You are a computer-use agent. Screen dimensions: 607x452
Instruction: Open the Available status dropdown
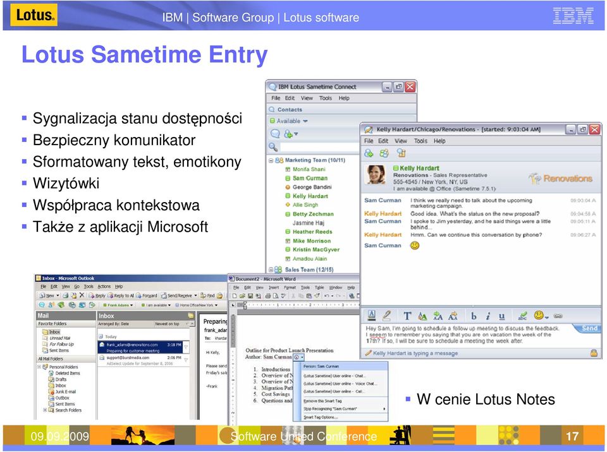click(x=289, y=121)
